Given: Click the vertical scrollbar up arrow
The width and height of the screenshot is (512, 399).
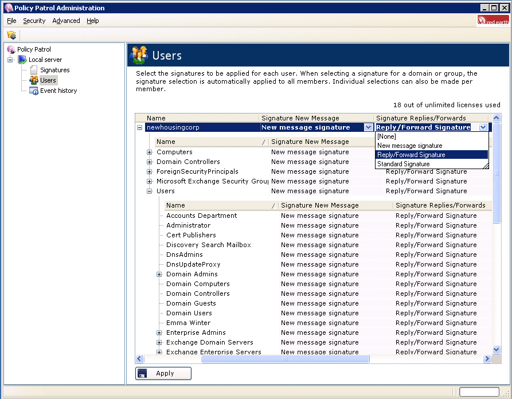Looking at the screenshot, I should click(x=497, y=118).
